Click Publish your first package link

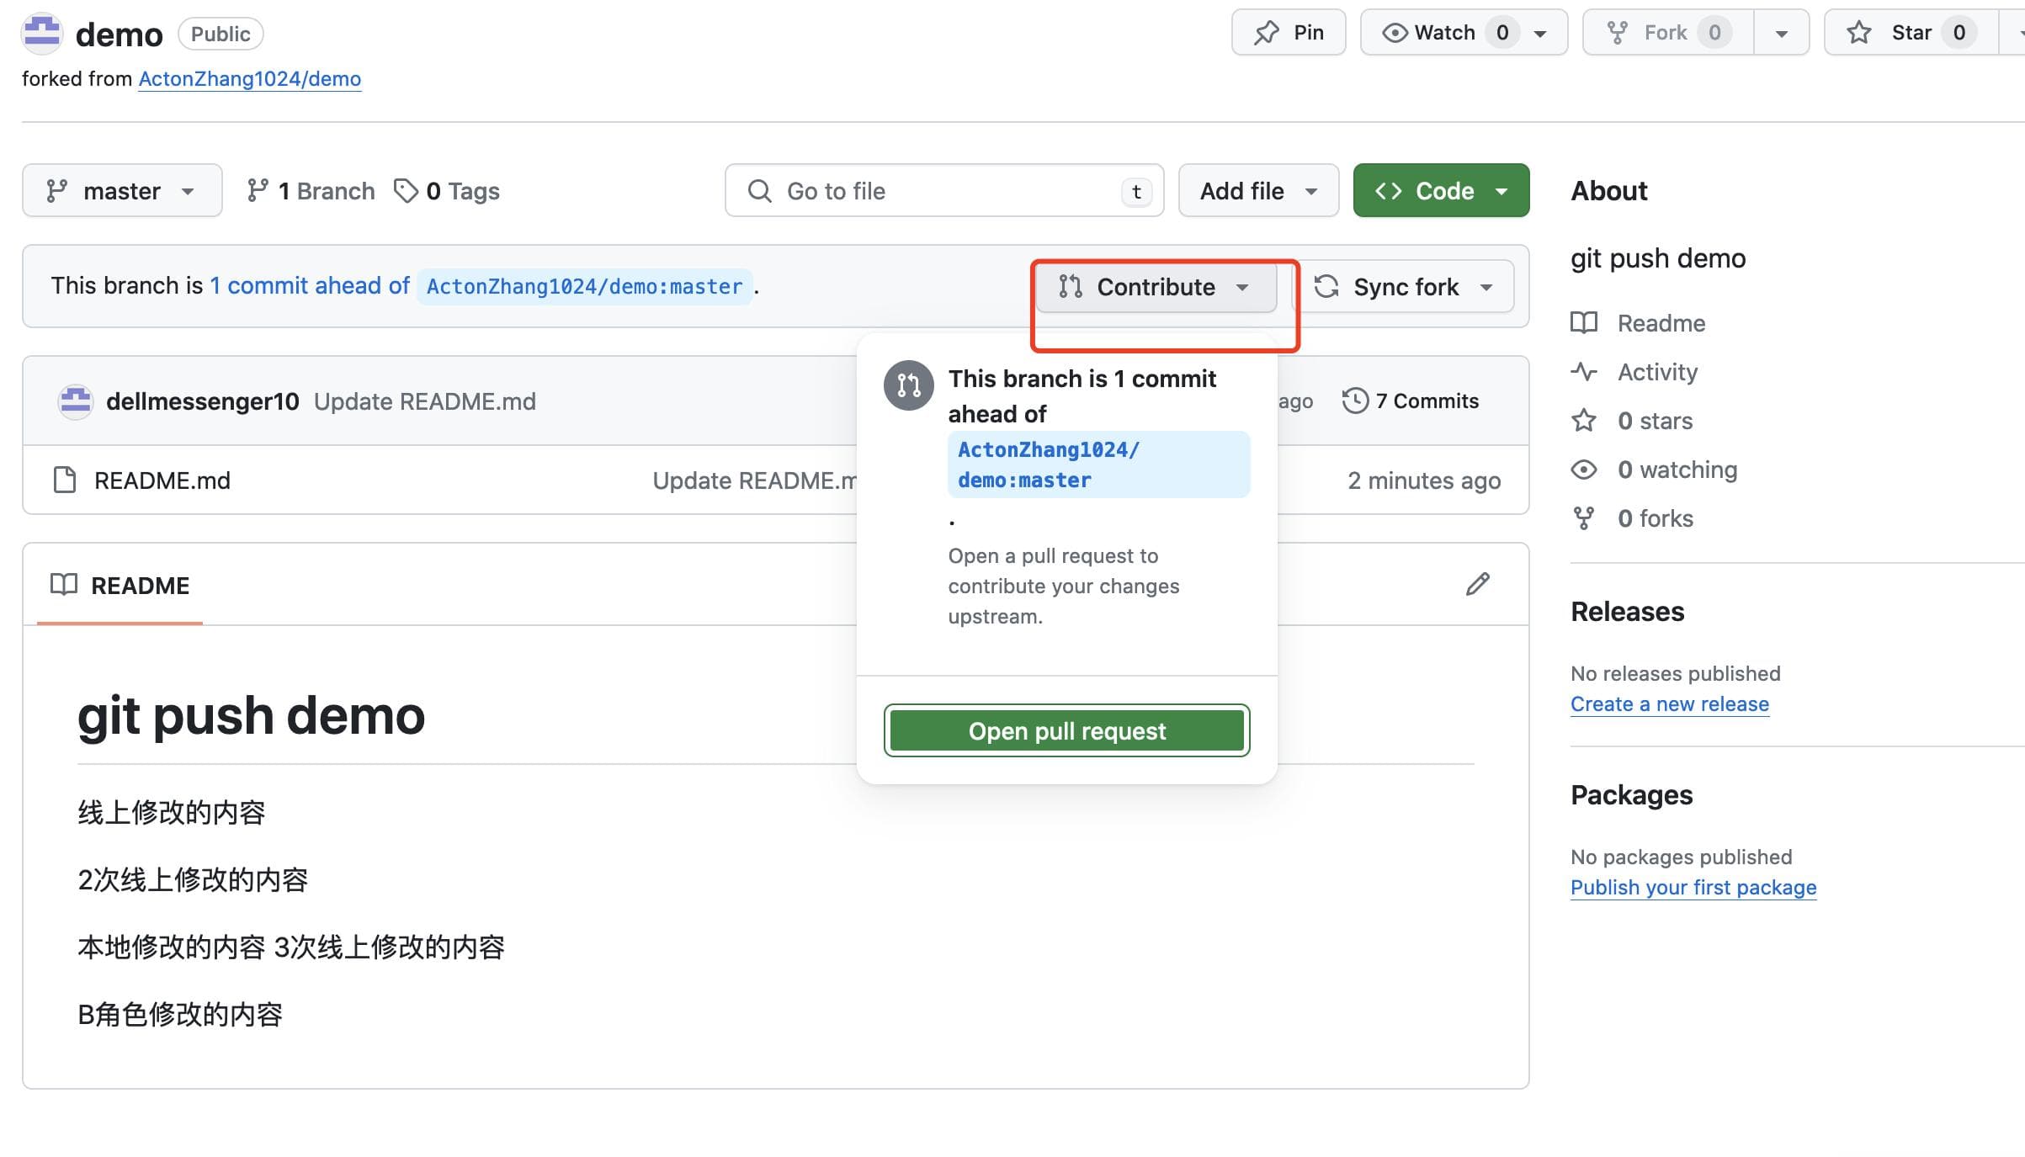pos(1693,887)
